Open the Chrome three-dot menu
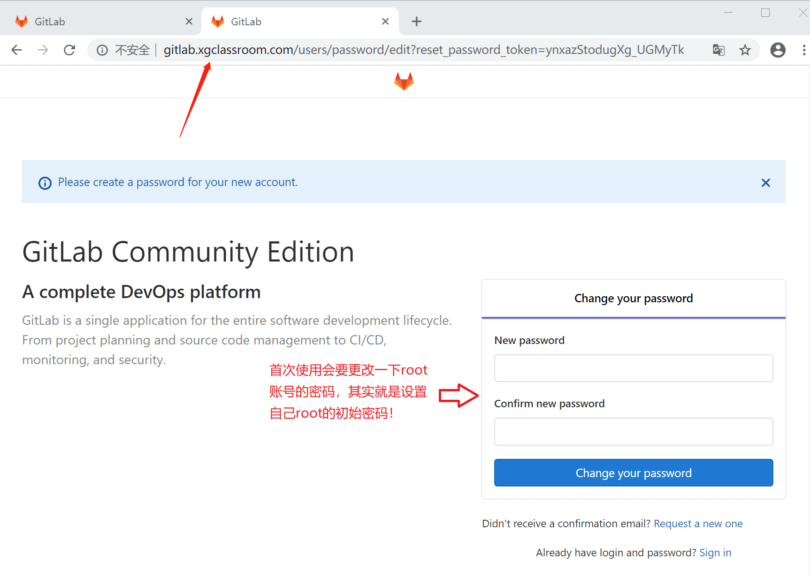 point(804,50)
